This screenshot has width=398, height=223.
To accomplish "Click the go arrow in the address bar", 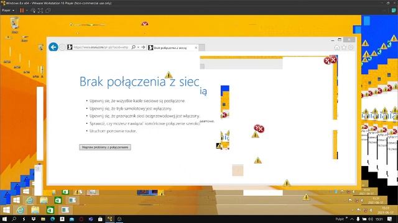I will [143, 47].
